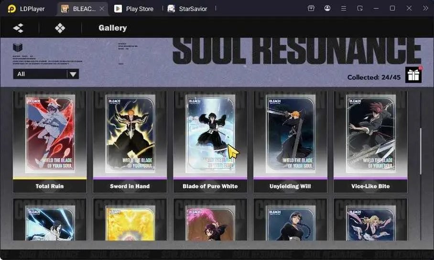
Task: Click the dropdown arrow beside All
Action: point(73,74)
